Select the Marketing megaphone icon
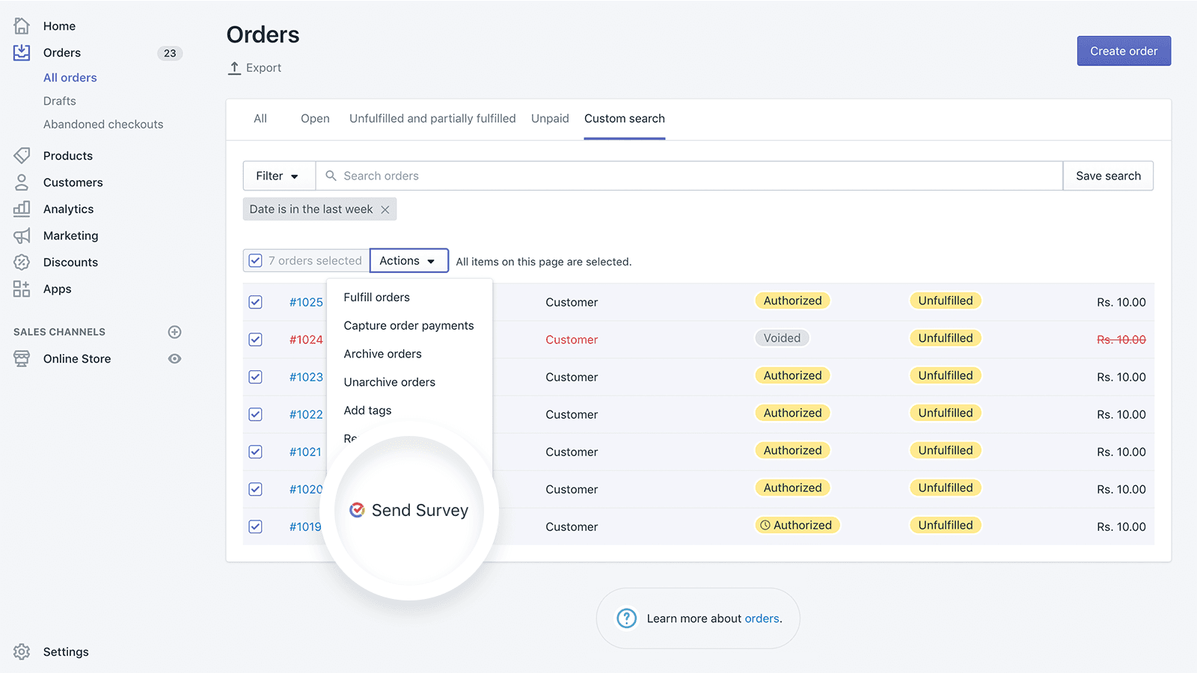The image size is (1197, 673). coord(22,236)
